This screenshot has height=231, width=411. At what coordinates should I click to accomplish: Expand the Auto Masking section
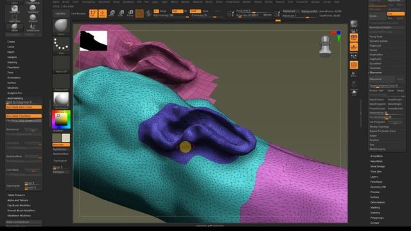(x=15, y=98)
